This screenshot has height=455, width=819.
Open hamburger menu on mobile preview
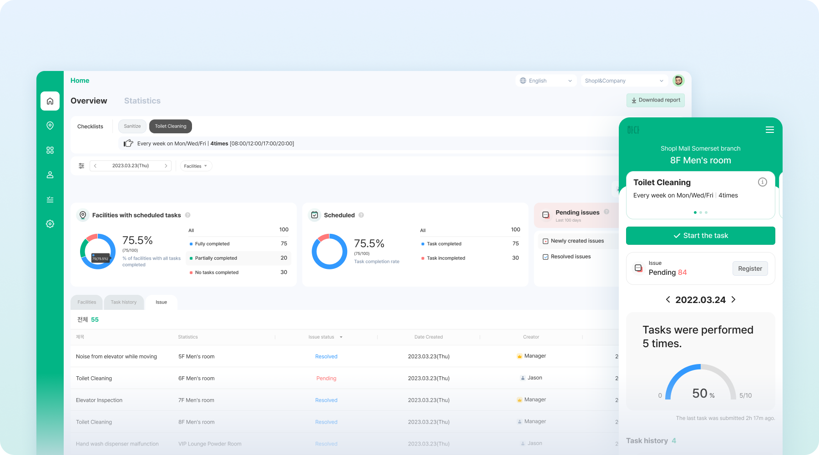tap(770, 130)
